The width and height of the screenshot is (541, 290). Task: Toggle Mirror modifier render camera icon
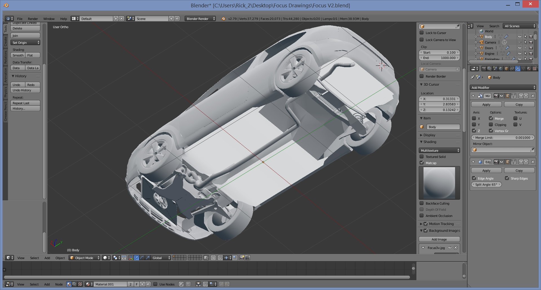pos(496,96)
